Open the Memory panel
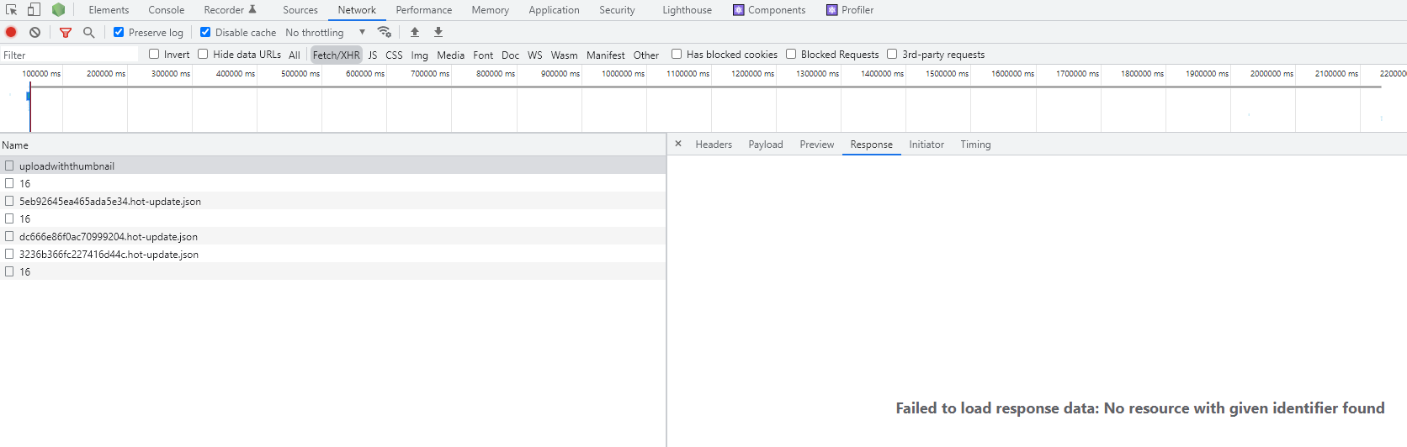 [x=491, y=10]
